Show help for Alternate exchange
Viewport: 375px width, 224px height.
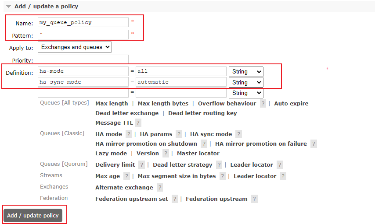pos(160,188)
